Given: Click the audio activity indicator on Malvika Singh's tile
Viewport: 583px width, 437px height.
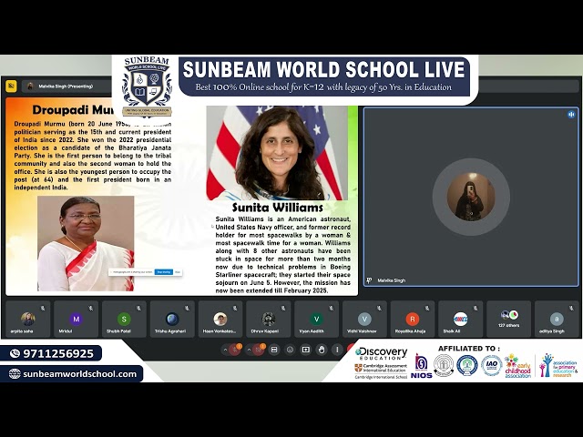Looking at the screenshot, I should click(x=571, y=115).
